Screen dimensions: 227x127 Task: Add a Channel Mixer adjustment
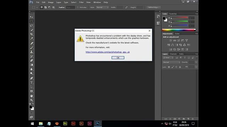[184, 45]
